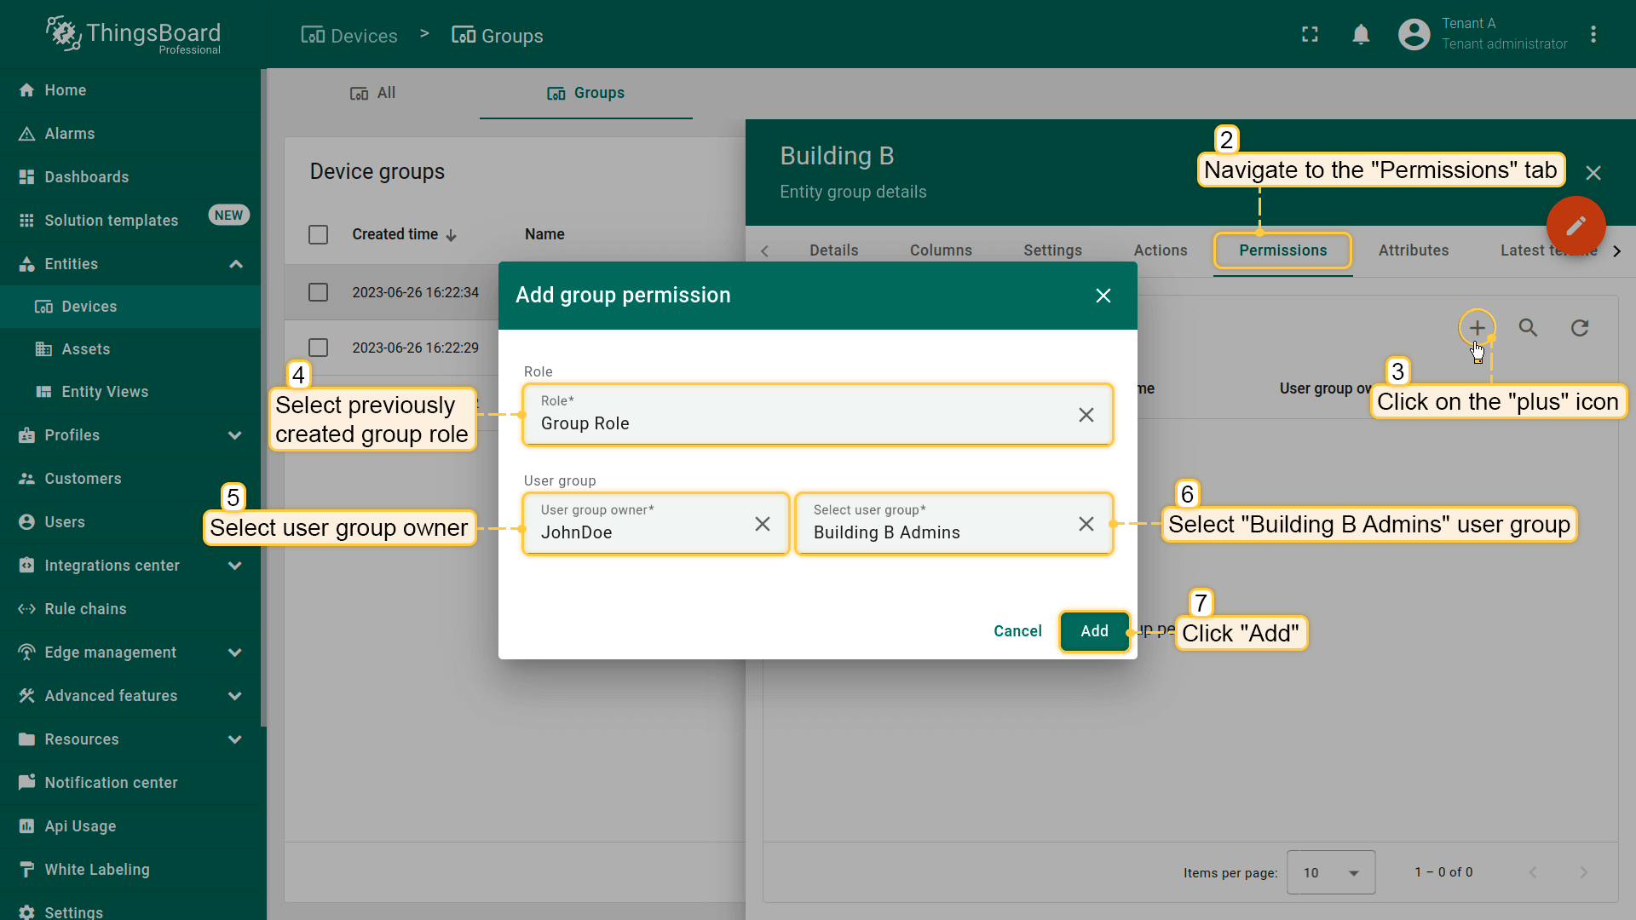The height and width of the screenshot is (920, 1636).
Task: Click the Cancel button
Action: [1017, 631]
